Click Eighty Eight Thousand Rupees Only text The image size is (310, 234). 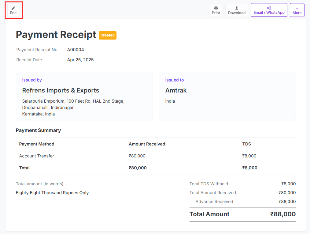(x=52, y=193)
